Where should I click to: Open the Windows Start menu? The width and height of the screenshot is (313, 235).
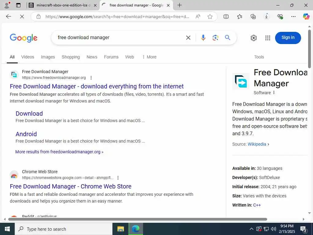point(7,229)
